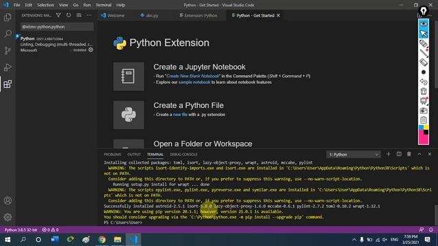Click undo arrow in annotation bar
This screenshot has height=246, width=438.
click(x=424, y=82)
